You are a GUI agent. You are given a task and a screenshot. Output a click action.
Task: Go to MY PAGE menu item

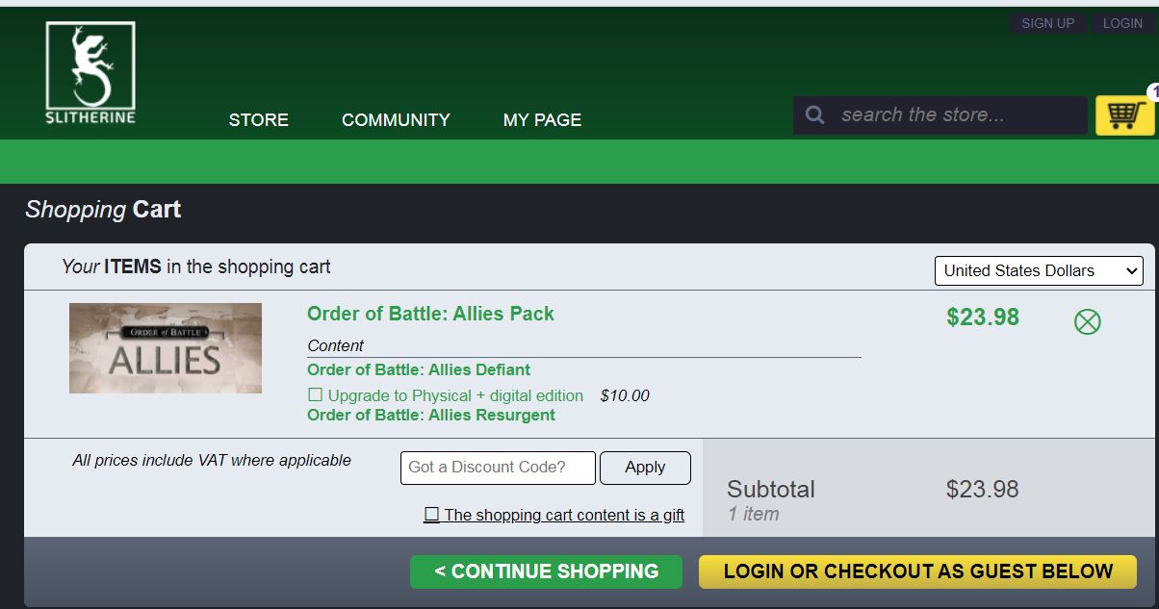(542, 120)
